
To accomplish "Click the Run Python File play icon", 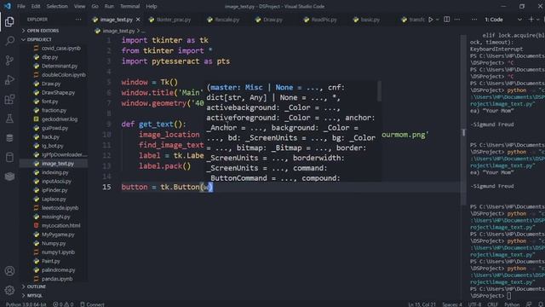I will [x=431, y=20].
